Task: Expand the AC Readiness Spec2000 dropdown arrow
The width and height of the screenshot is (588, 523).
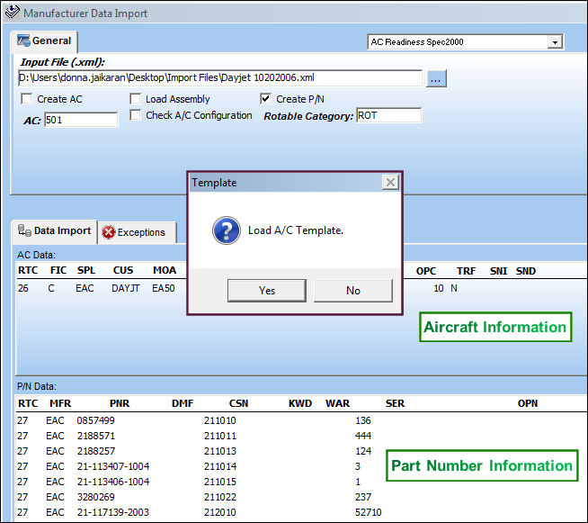Action: pyautogui.click(x=555, y=42)
